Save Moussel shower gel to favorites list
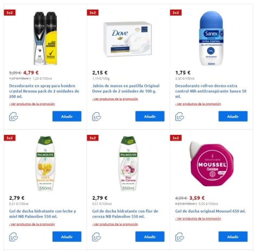257x251 pixels. point(180,237)
